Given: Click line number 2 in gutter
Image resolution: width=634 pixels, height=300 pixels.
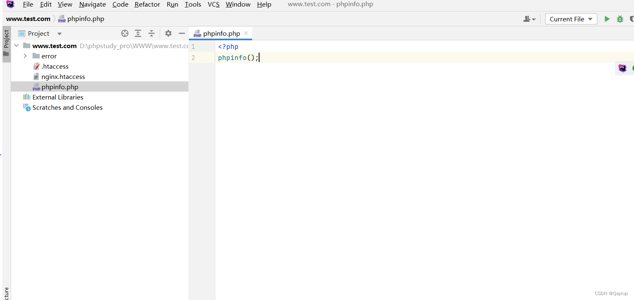Looking at the screenshot, I should [x=193, y=58].
